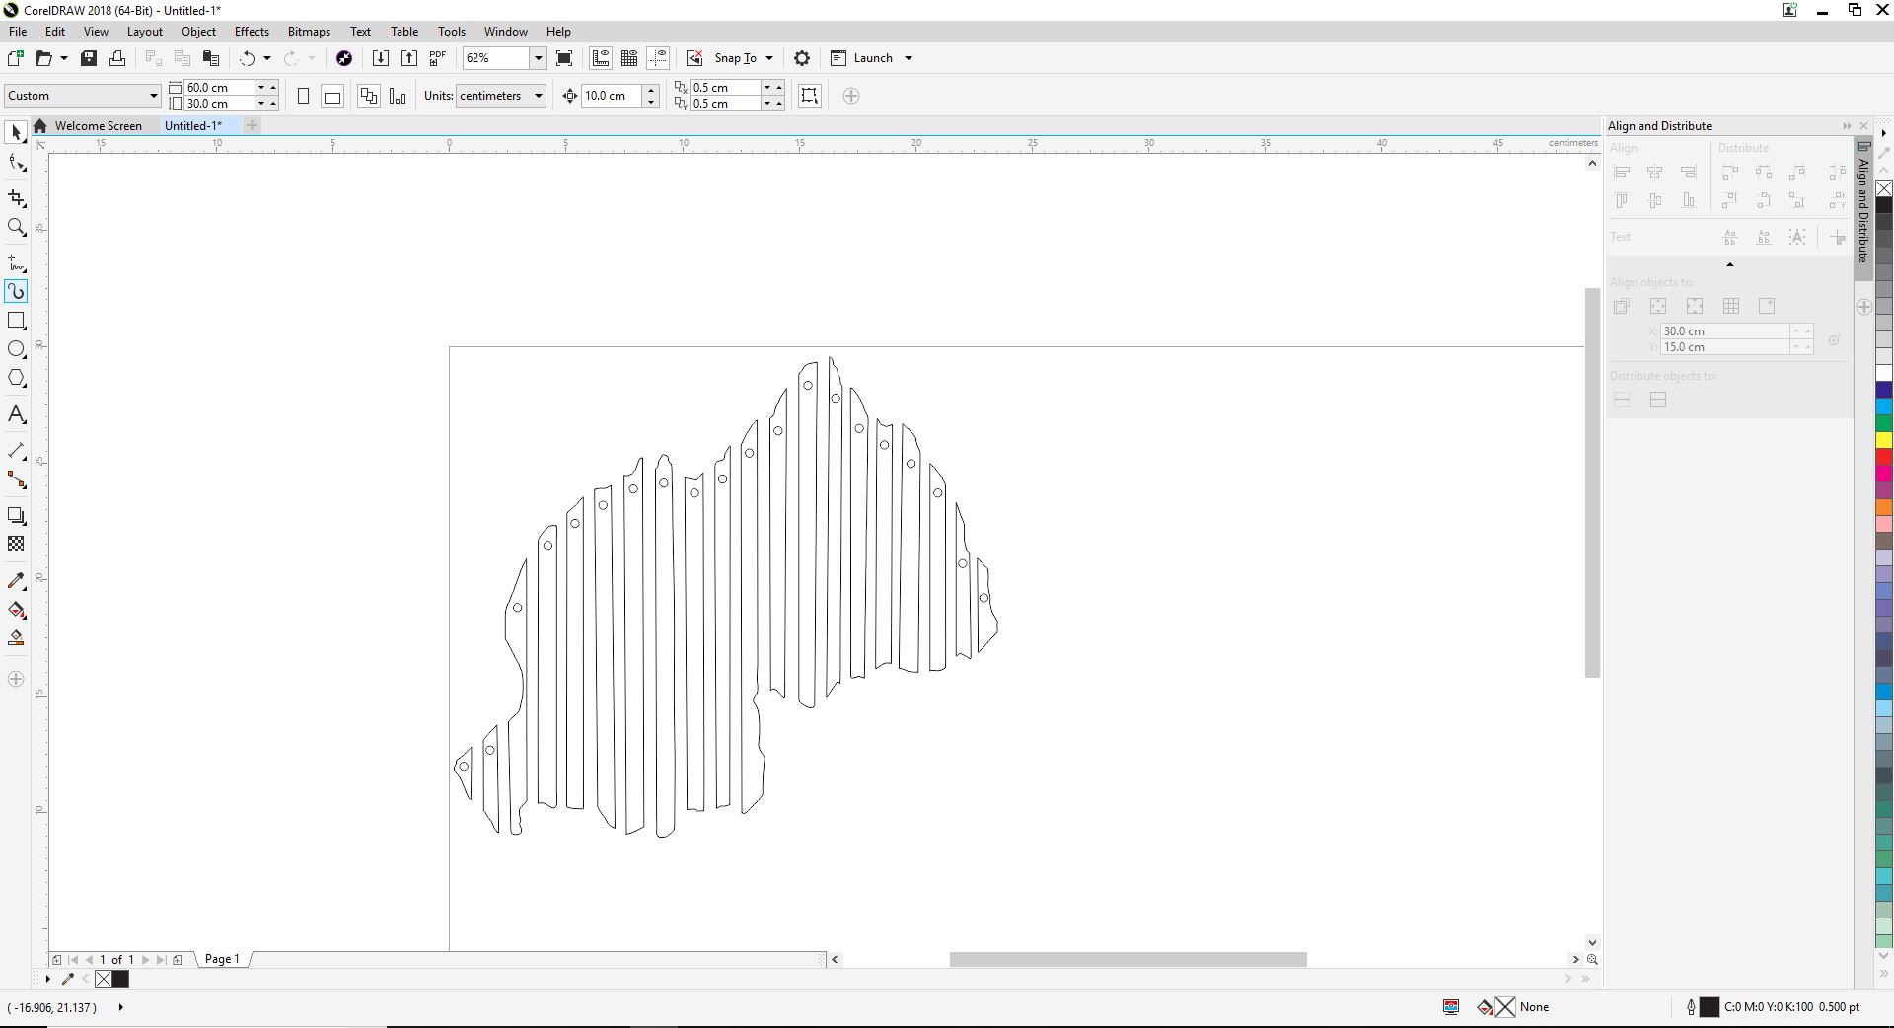This screenshot has width=1894, height=1028.
Task: Select the Text tool
Action: [x=16, y=414]
